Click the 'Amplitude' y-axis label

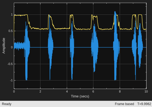click(x=4, y=46)
